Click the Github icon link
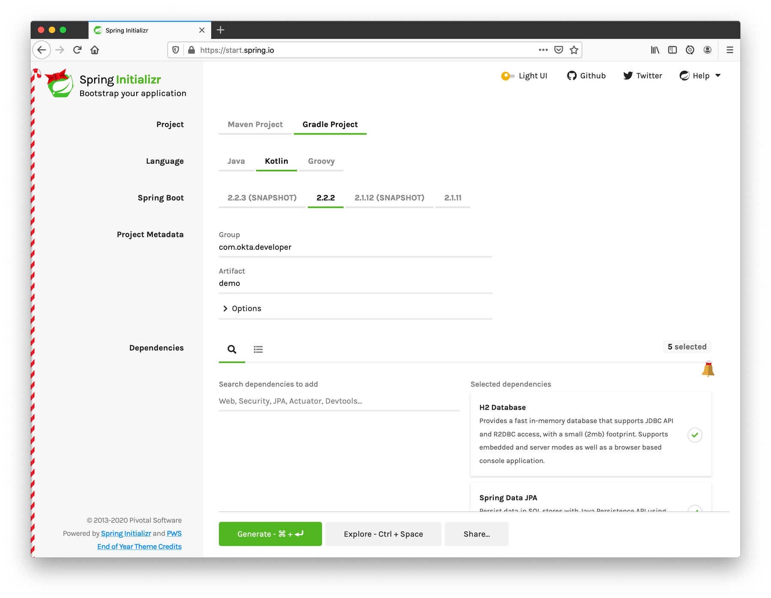 tap(572, 76)
